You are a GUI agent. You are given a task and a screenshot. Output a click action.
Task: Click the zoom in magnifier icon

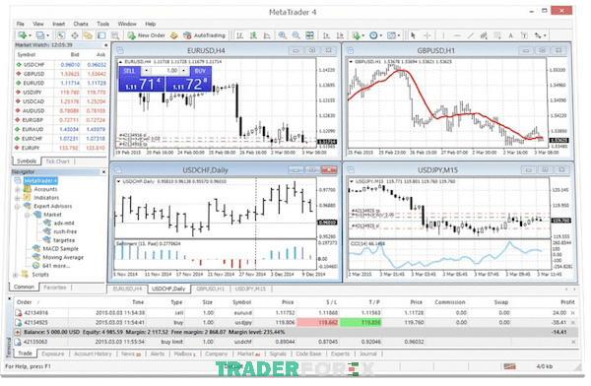pyautogui.click(x=283, y=35)
